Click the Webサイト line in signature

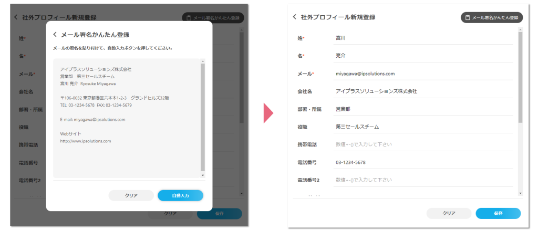coord(71,134)
